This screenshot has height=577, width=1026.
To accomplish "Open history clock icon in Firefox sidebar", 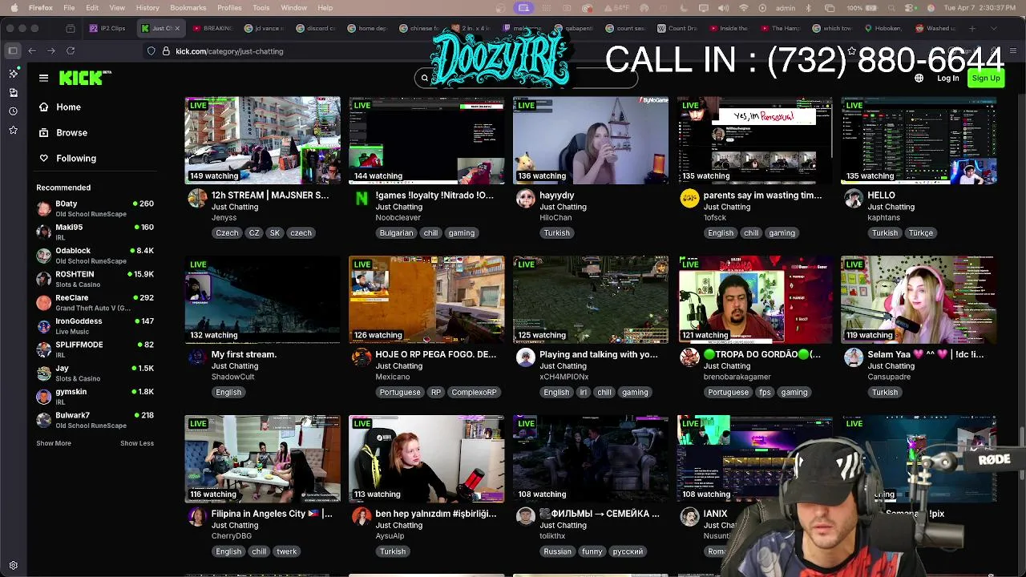I will pyautogui.click(x=13, y=111).
